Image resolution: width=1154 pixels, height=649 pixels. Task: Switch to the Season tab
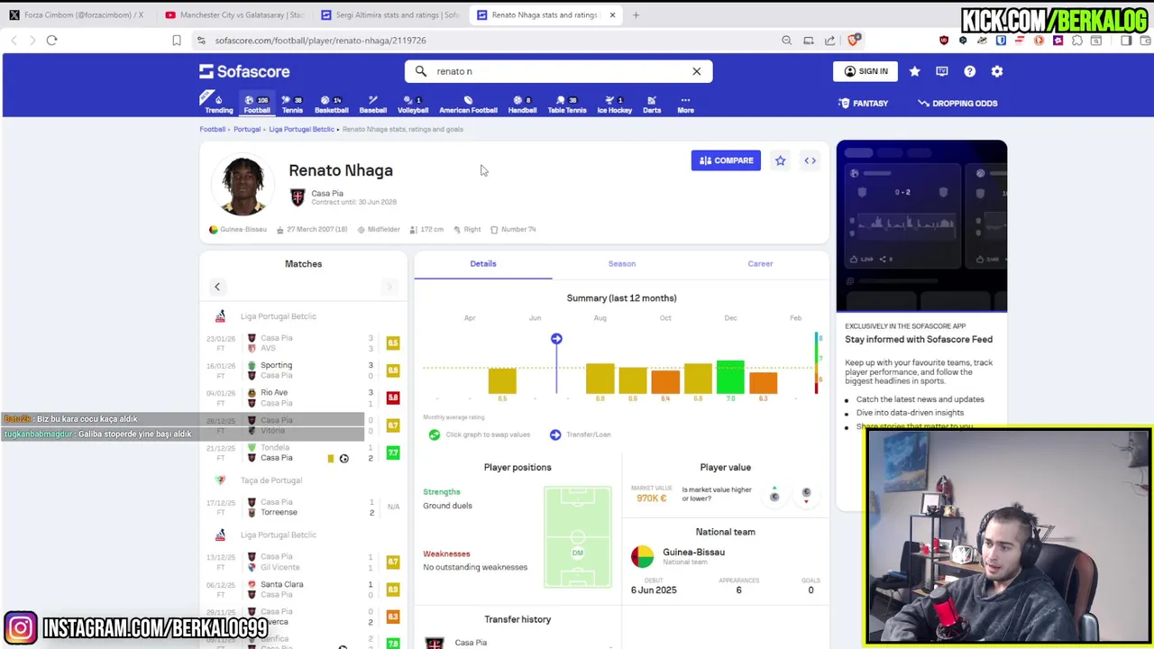tap(622, 264)
